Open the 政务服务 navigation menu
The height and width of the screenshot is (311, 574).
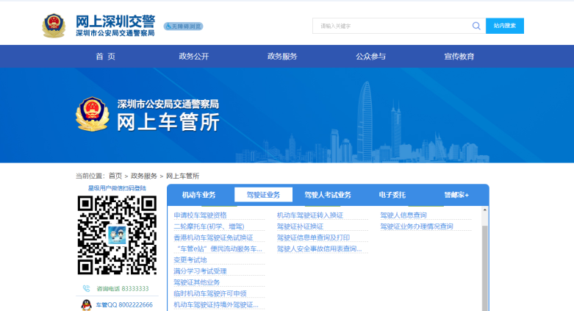282,57
